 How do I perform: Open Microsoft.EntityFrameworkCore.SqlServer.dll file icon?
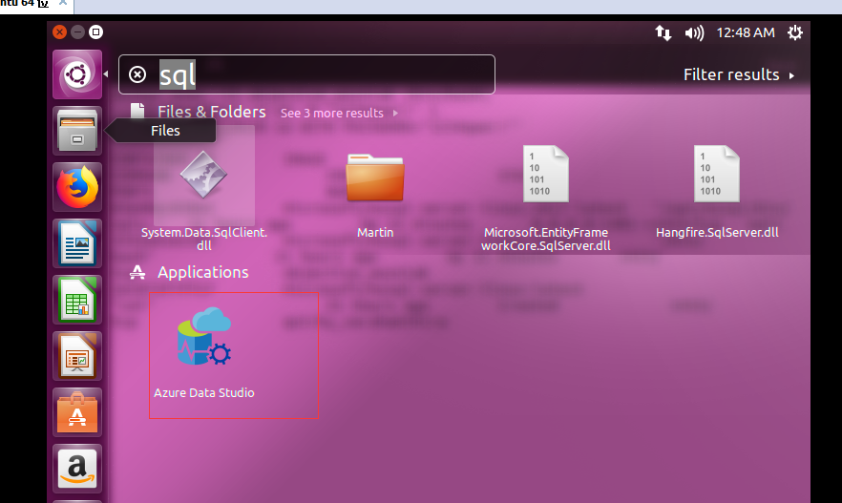(x=546, y=174)
